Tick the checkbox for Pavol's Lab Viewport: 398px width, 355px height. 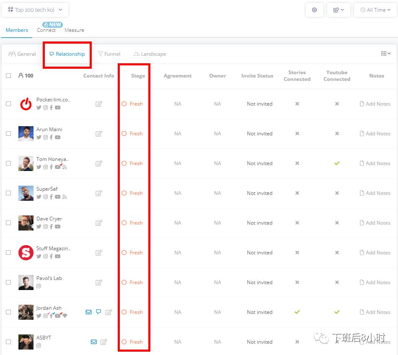tap(8, 282)
